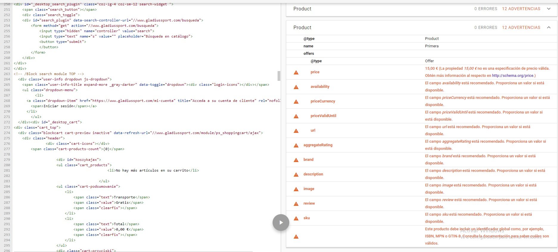Image resolution: width=558 pixels, height=252 pixels.
Task: Collapse the second expanded Product panel
Action: 548,27
